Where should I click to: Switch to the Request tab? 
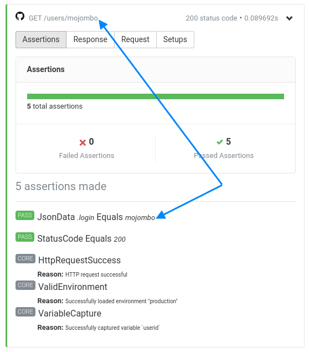[135, 39]
